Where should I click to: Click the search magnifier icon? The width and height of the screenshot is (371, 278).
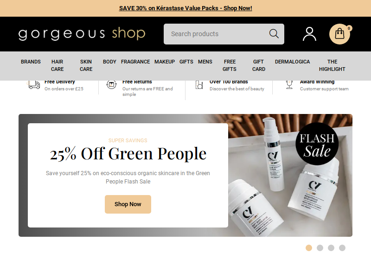(x=274, y=34)
